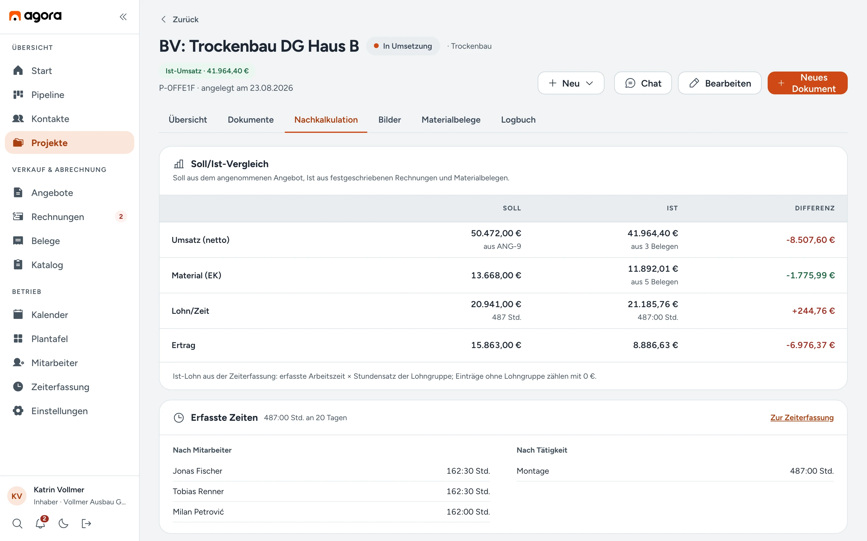Select Projekte in the sidebar
Screen dimensions: 867x541
[x=70, y=142]
